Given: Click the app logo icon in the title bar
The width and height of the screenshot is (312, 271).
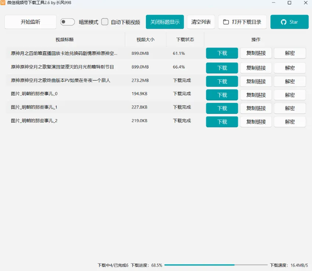Looking at the screenshot, I should (3, 3).
